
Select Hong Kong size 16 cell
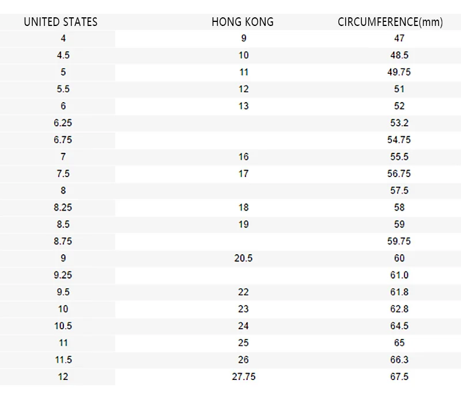click(x=243, y=157)
